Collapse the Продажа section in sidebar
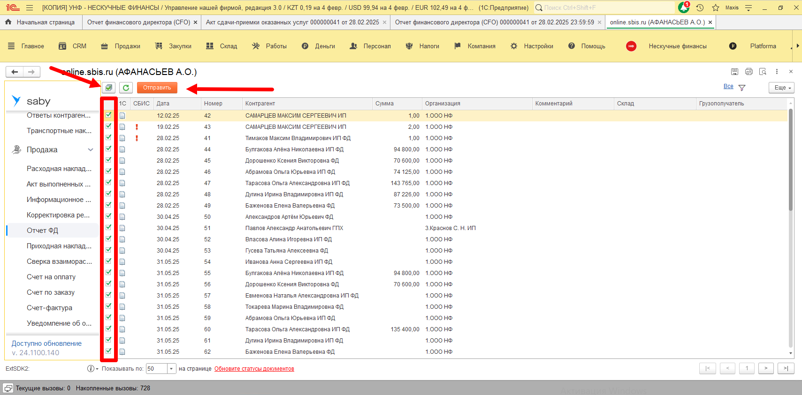The width and height of the screenshot is (802, 395). click(x=91, y=150)
